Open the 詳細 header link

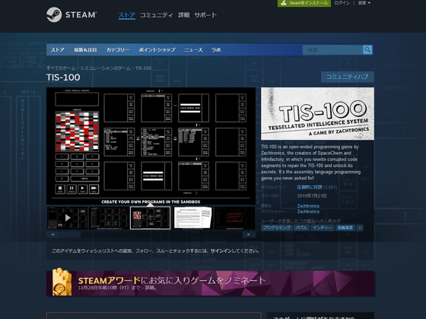point(183,15)
